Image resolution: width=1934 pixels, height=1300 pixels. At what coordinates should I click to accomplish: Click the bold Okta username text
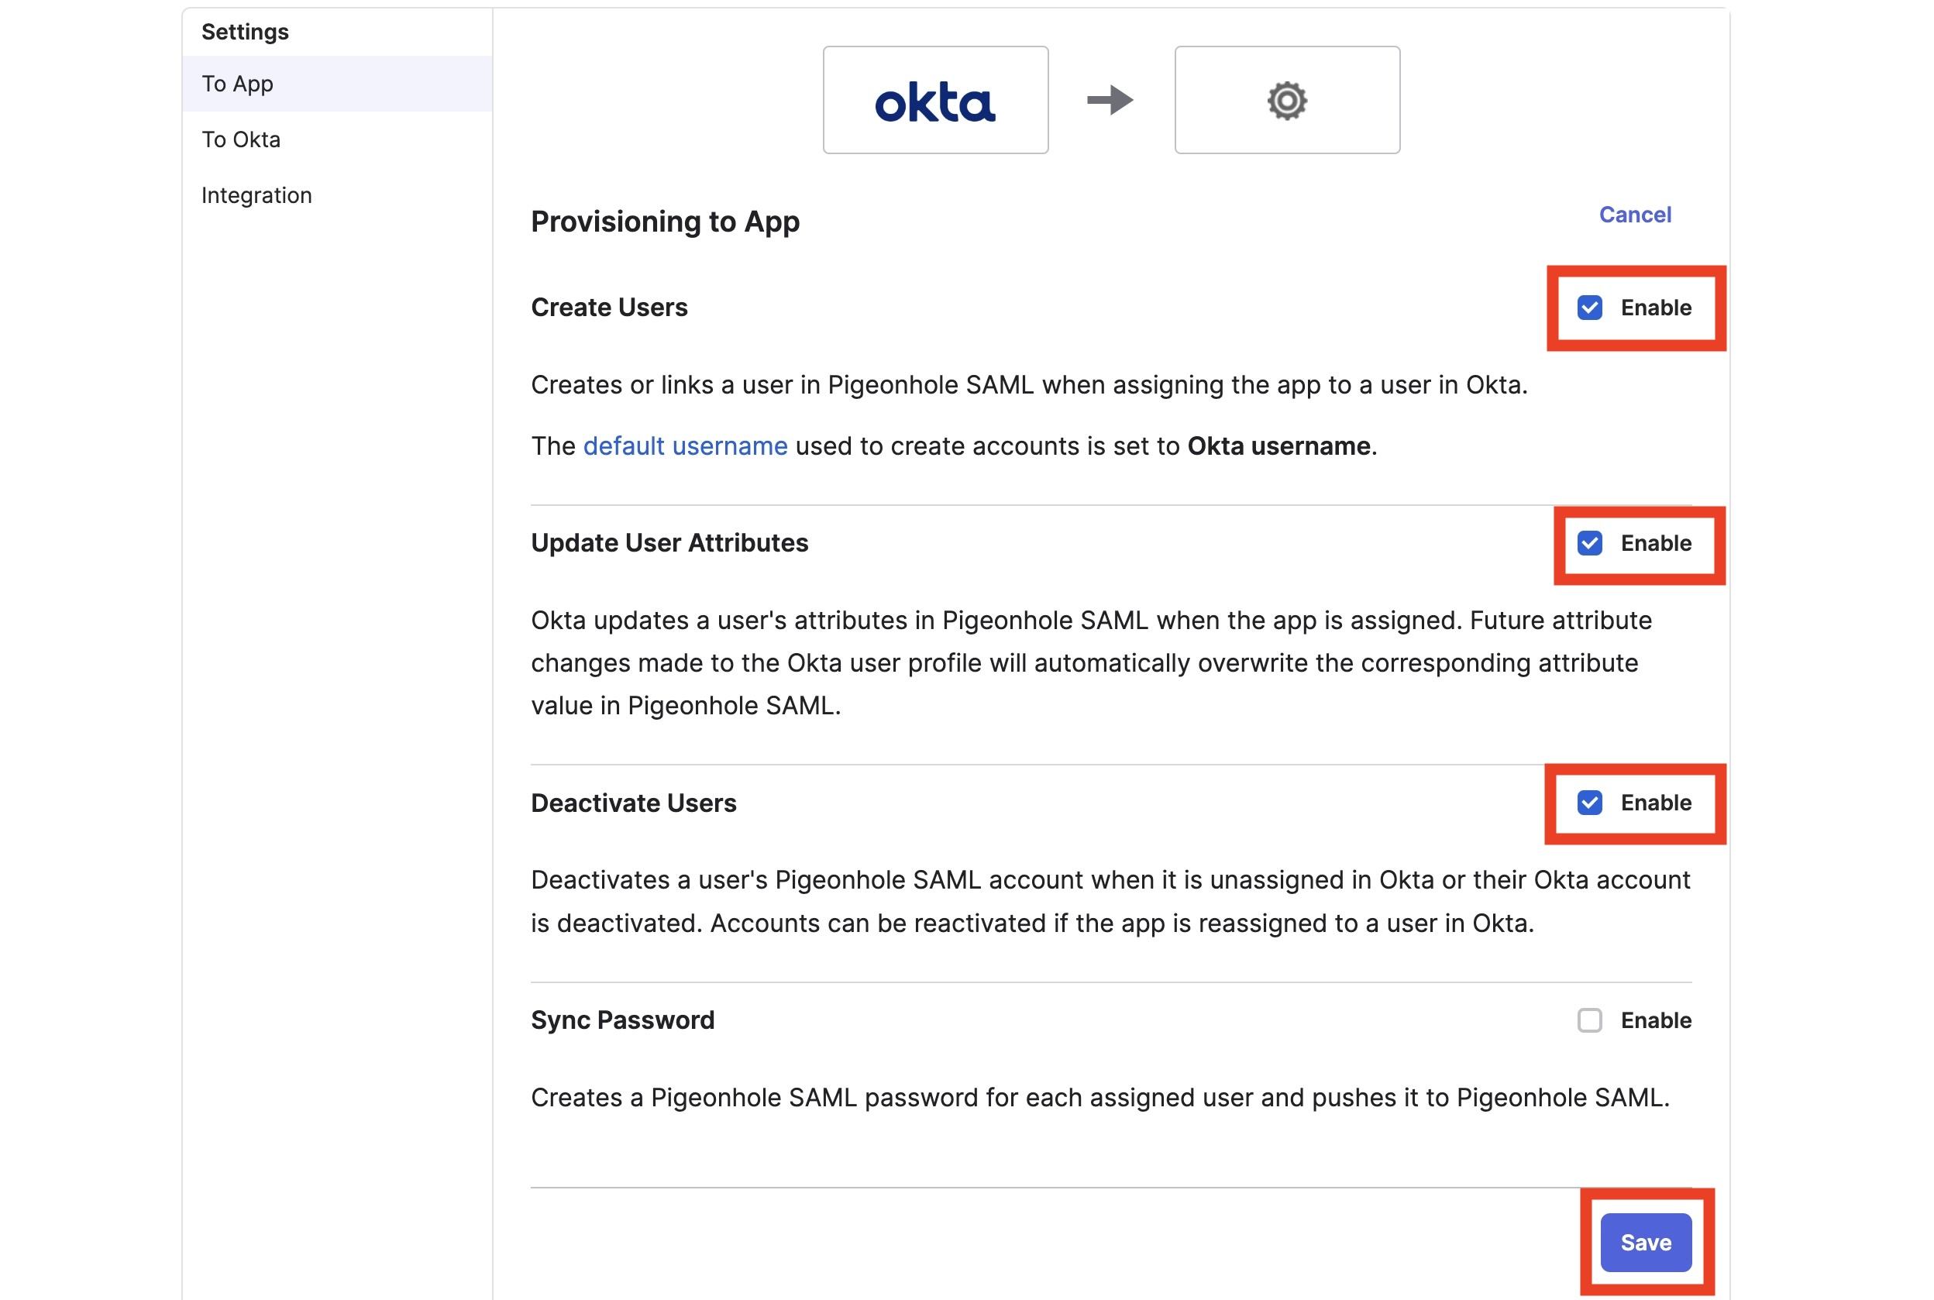pyautogui.click(x=1278, y=446)
